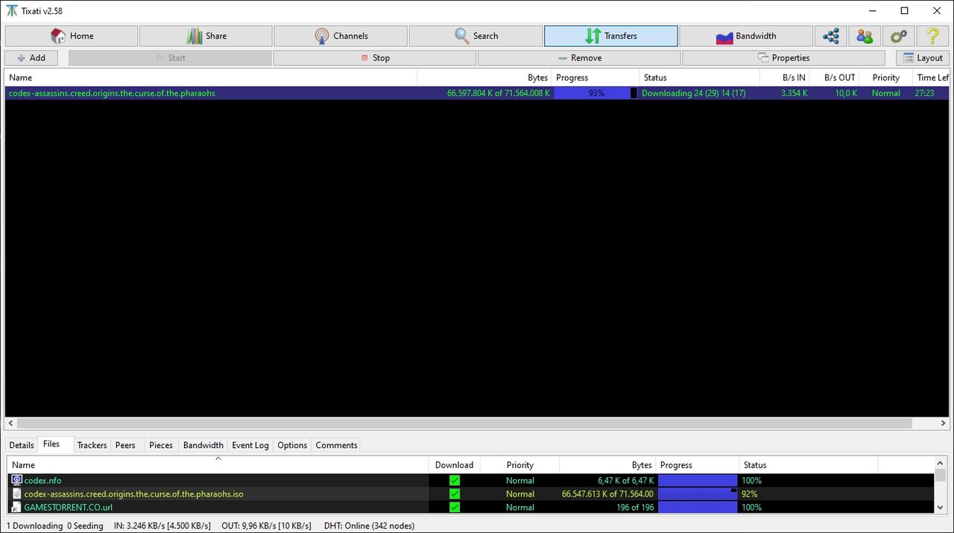Open settings gear icon

[898, 36]
